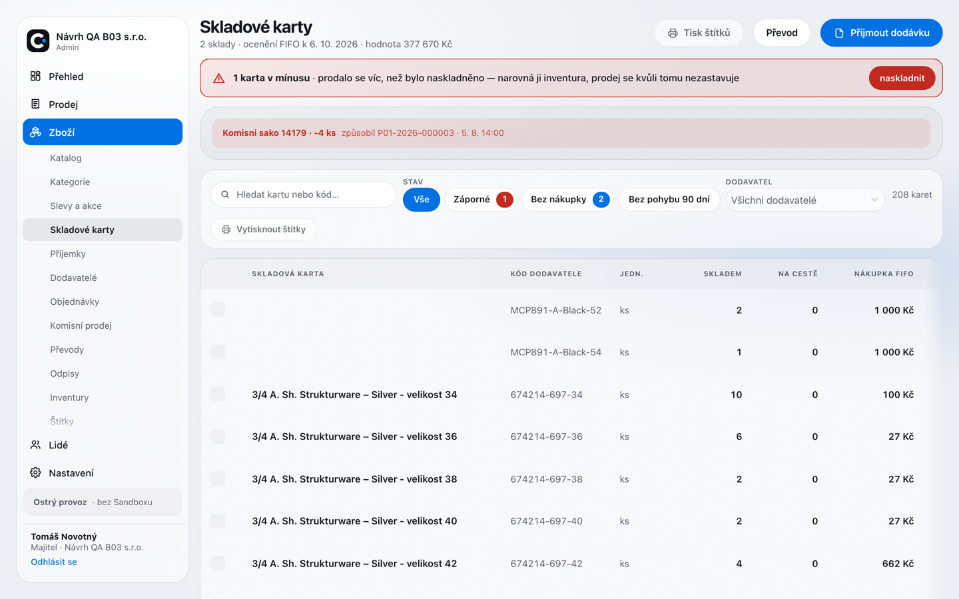Click supplier code 674214-697-42

coord(547,564)
